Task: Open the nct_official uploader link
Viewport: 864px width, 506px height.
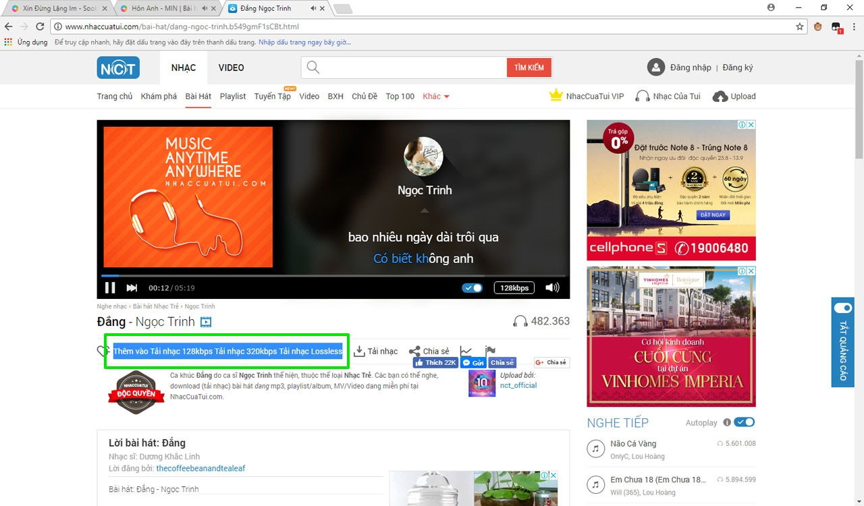Action: pos(518,385)
